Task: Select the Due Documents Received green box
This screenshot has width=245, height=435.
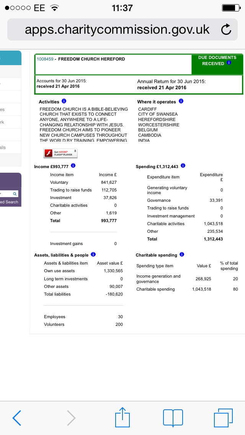Action: (217, 64)
